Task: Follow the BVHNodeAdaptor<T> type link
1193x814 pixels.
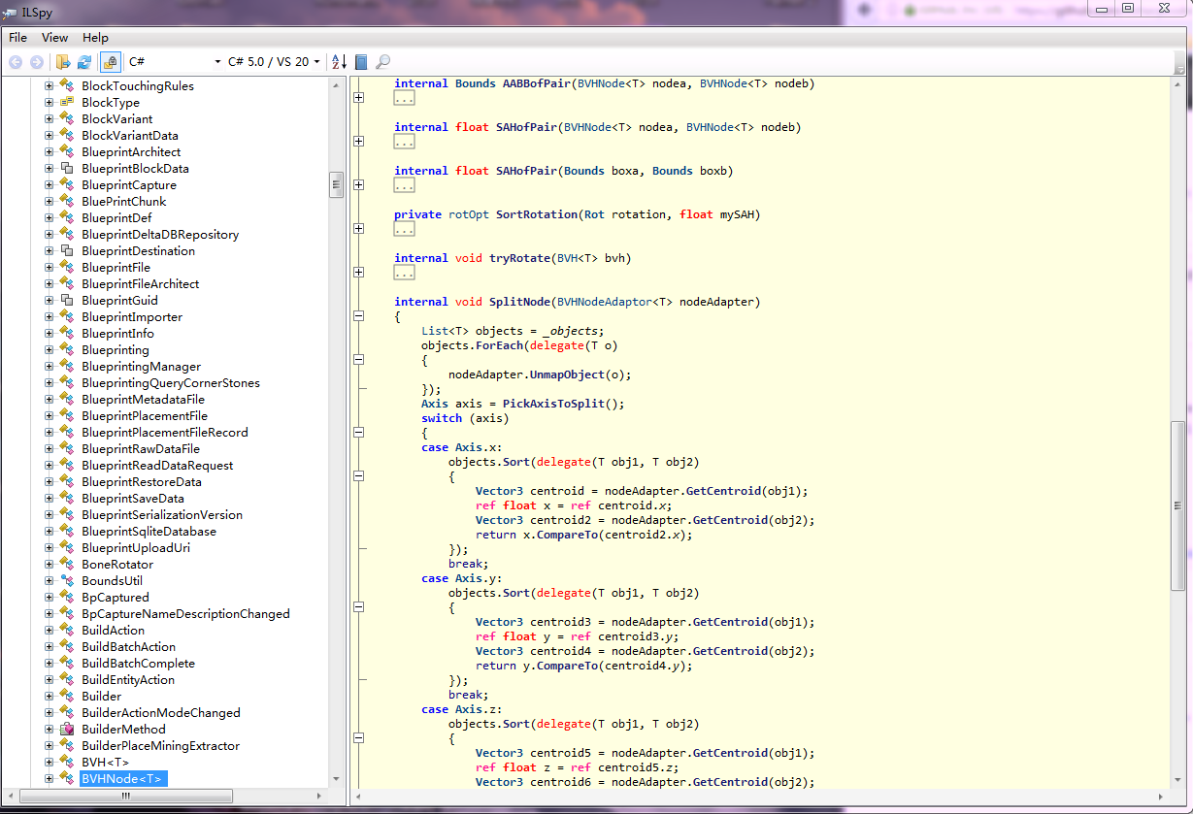Action: pos(614,302)
